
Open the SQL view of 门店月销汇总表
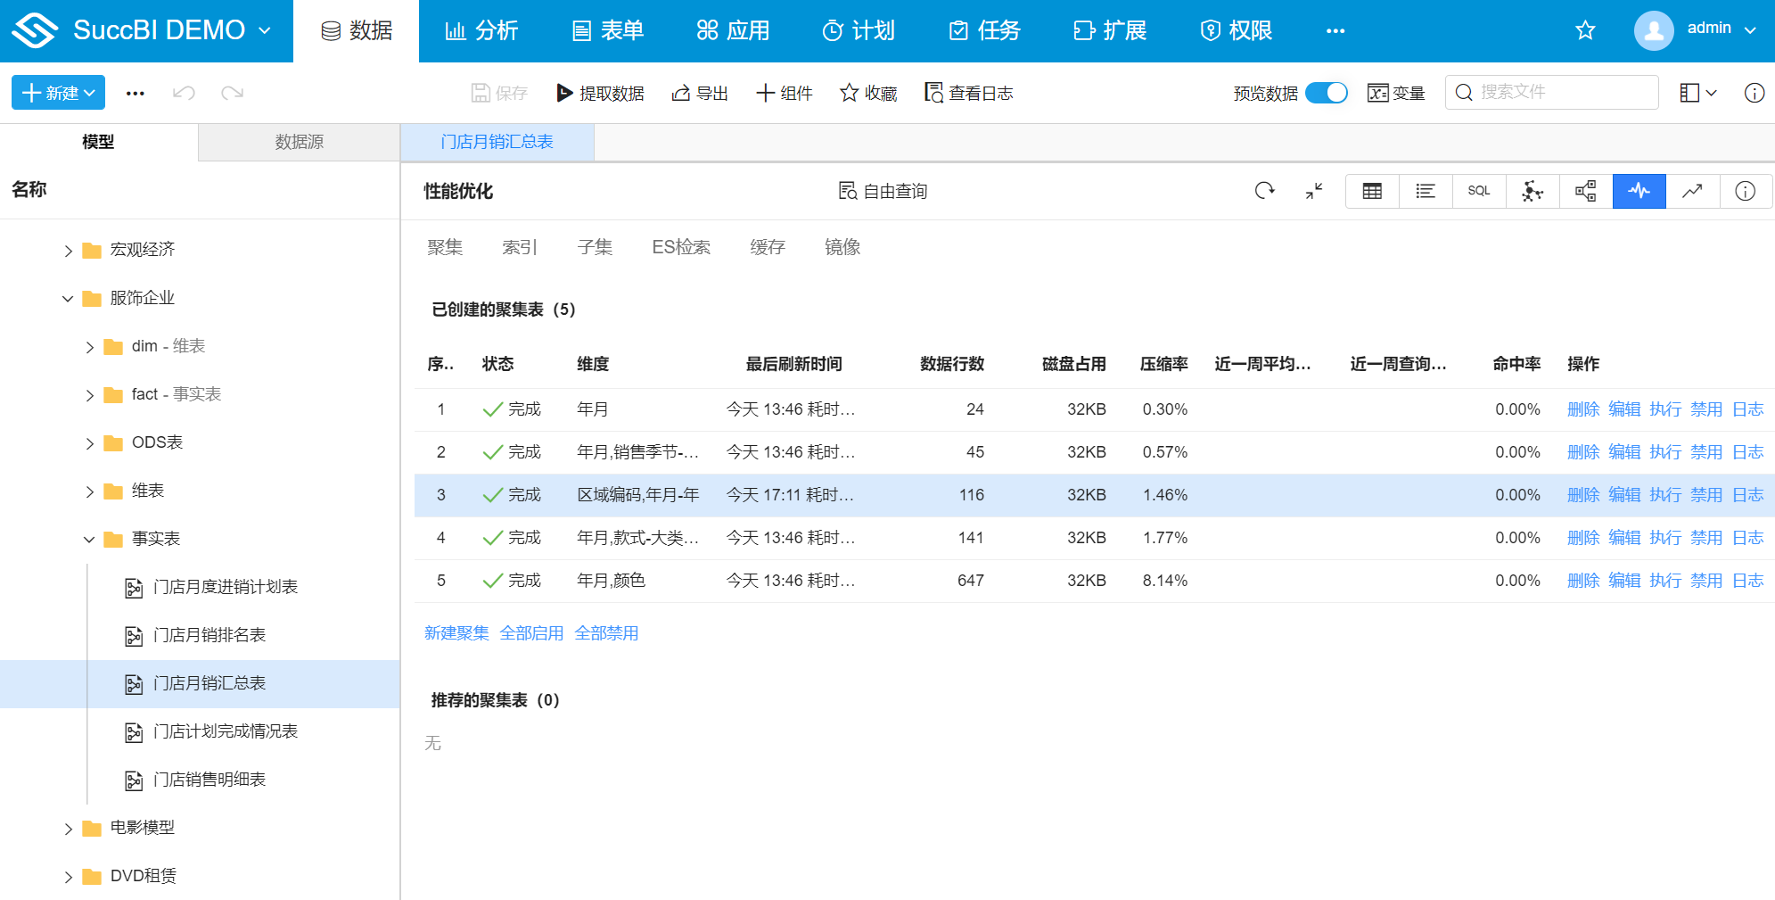pos(1479,191)
